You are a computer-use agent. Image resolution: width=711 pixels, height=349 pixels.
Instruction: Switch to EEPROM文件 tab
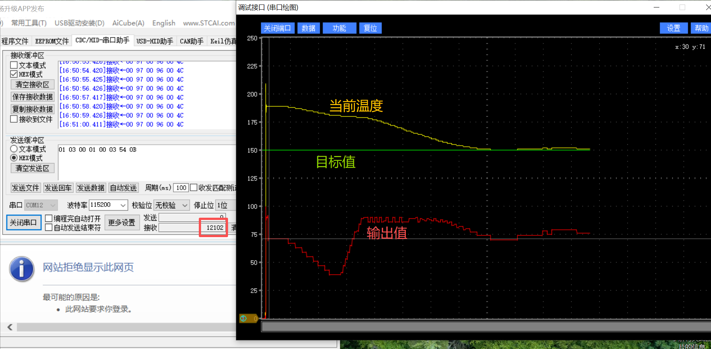click(x=52, y=41)
